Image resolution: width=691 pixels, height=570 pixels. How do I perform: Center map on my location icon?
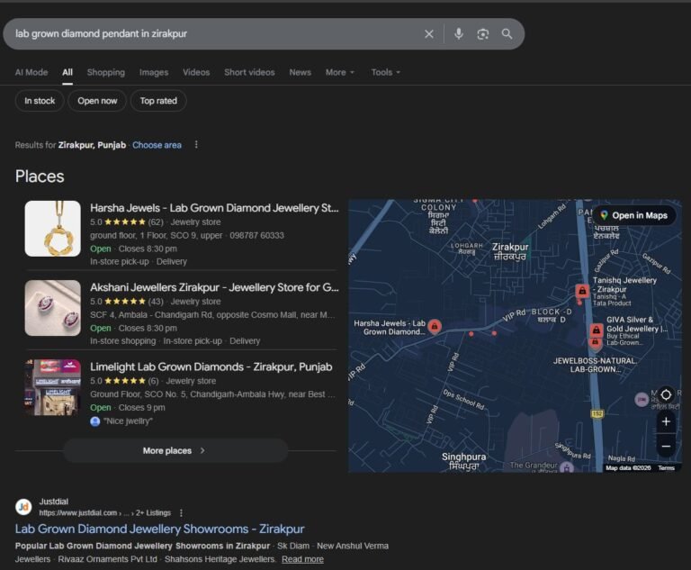point(666,394)
